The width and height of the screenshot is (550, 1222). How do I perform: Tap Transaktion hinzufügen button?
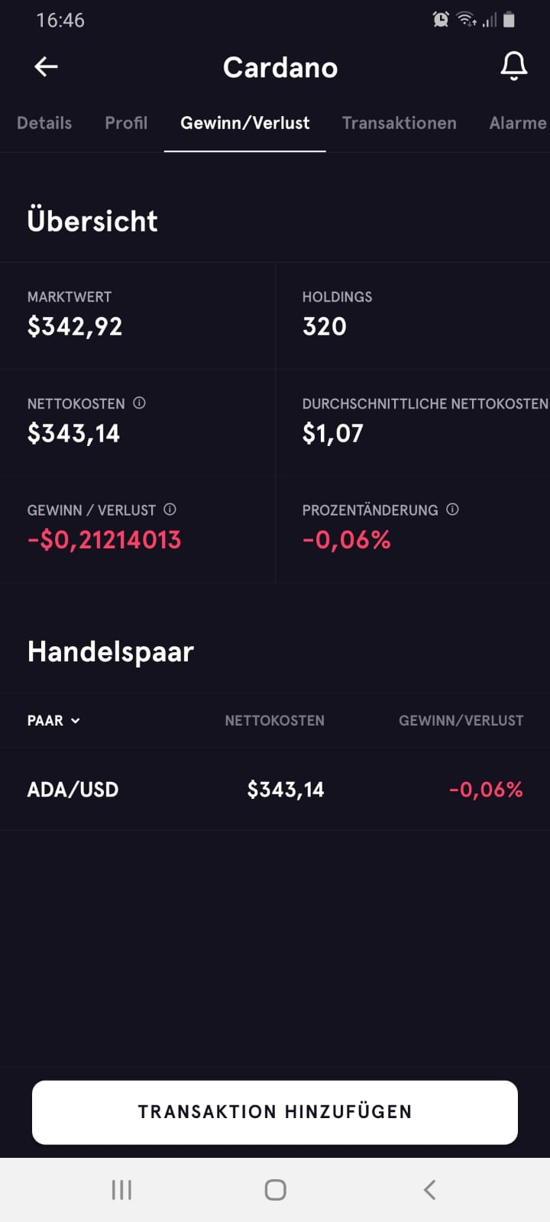coord(275,1112)
